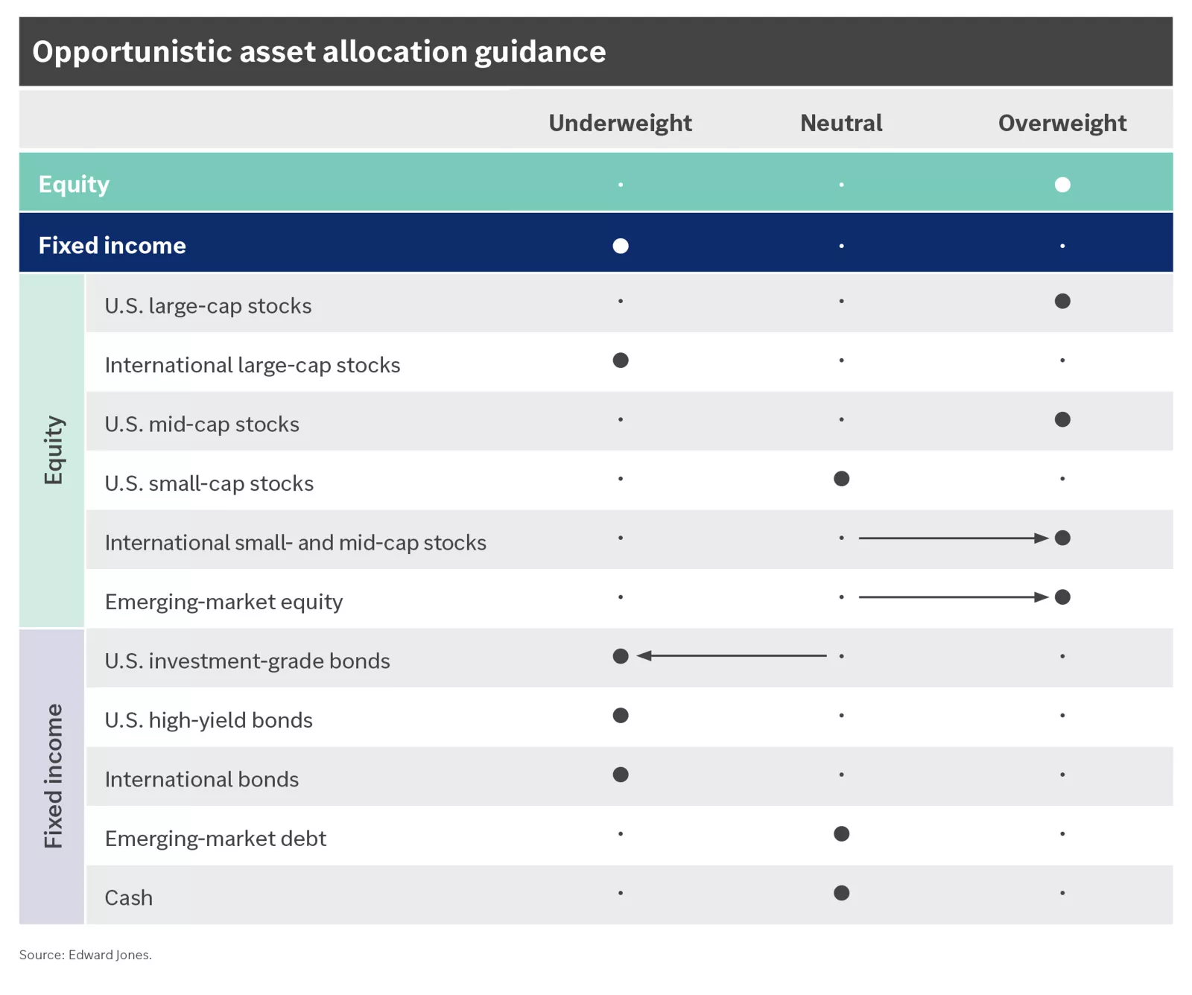Click white Overweight dot in teal Equity row
Viewport: 1192px width, 995px height.
click(1062, 185)
